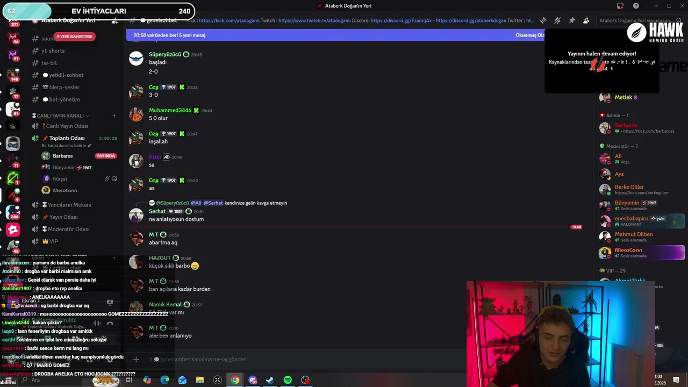Viewport: 688px width, 387px height.
Task: Click username Muhammed3446 in chat
Action: pyautogui.click(x=170, y=110)
